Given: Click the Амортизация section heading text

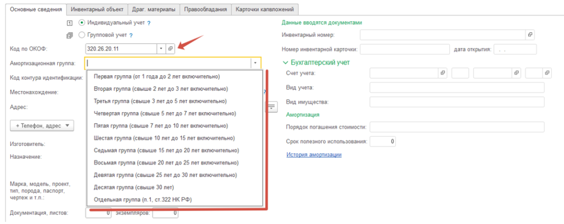Looking at the screenshot, I should click(303, 115).
